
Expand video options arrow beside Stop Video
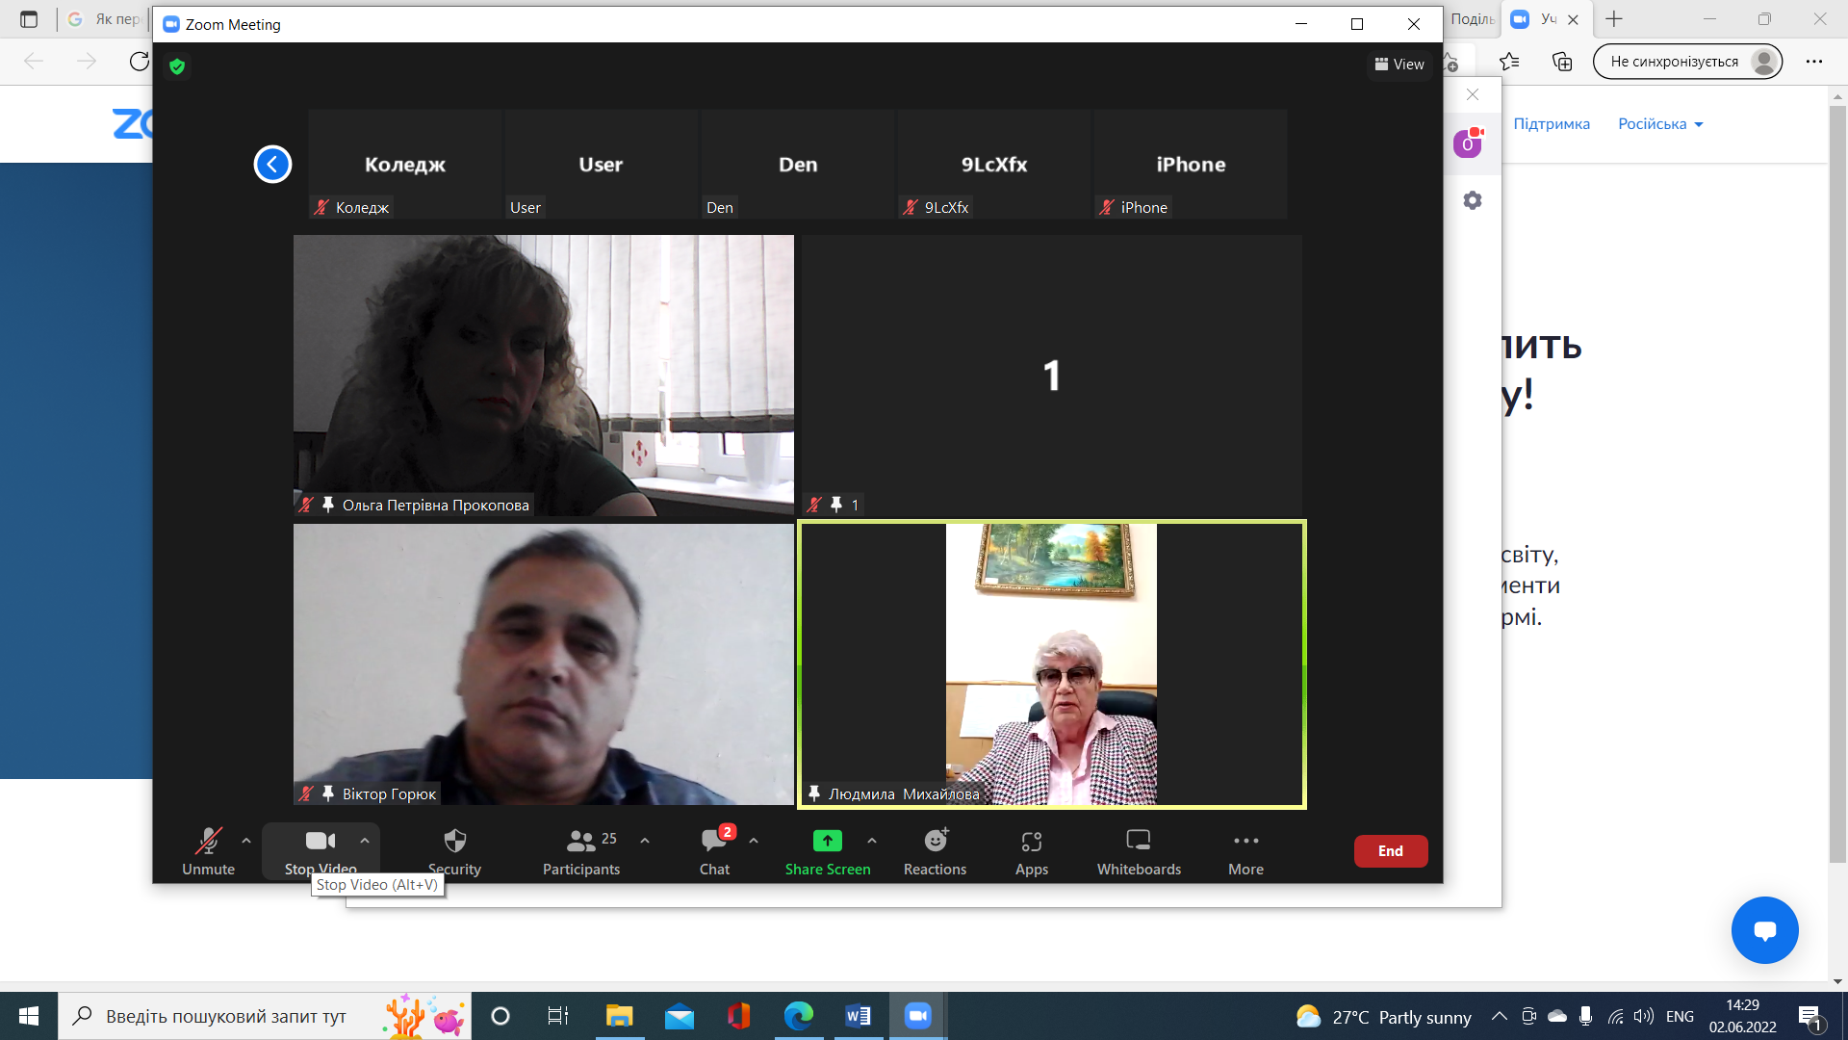point(365,841)
